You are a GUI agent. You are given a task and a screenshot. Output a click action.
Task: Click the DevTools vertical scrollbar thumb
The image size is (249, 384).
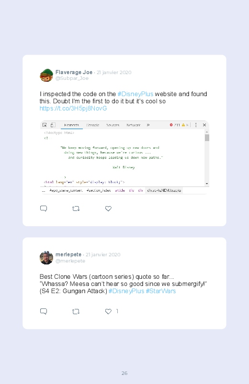(207, 138)
